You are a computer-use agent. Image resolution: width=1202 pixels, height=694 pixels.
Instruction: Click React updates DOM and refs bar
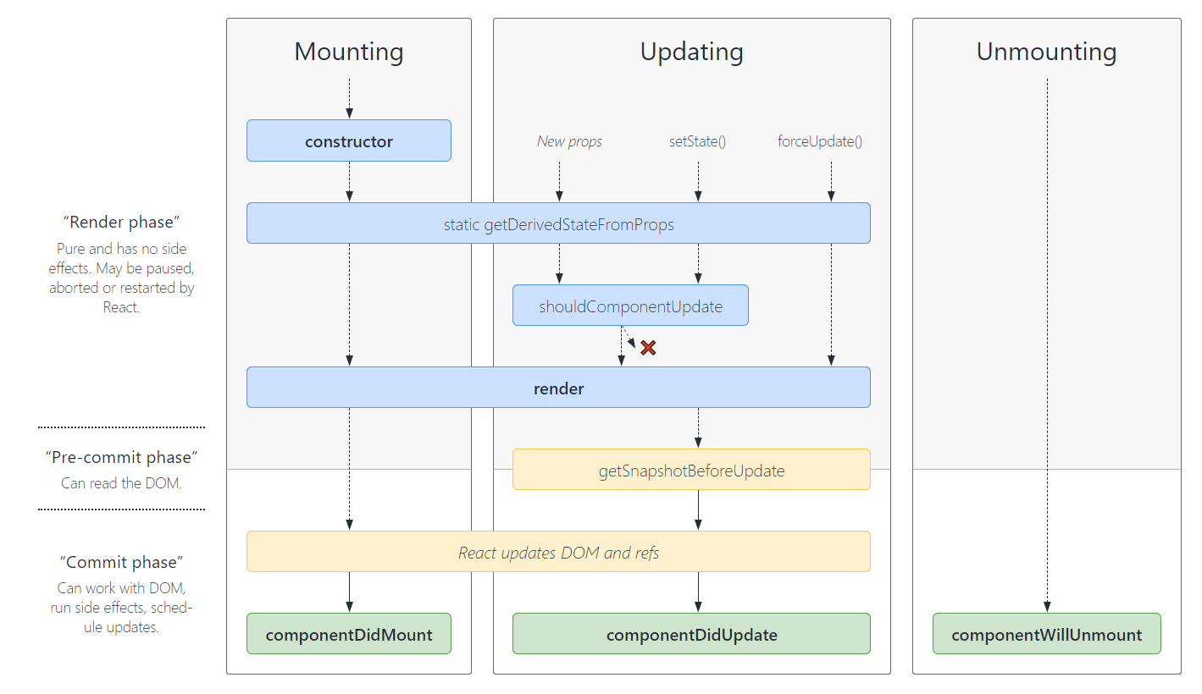click(558, 552)
